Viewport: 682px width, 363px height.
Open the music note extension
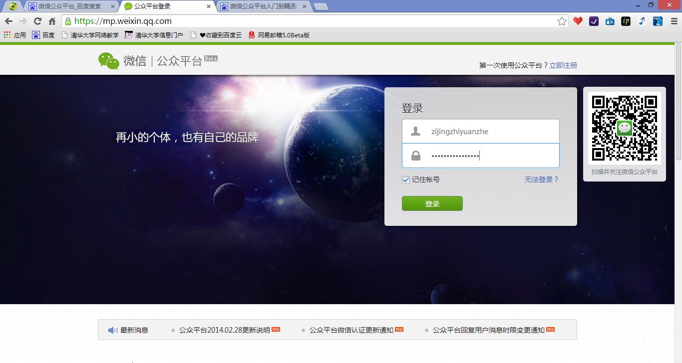pyautogui.click(x=642, y=21)
